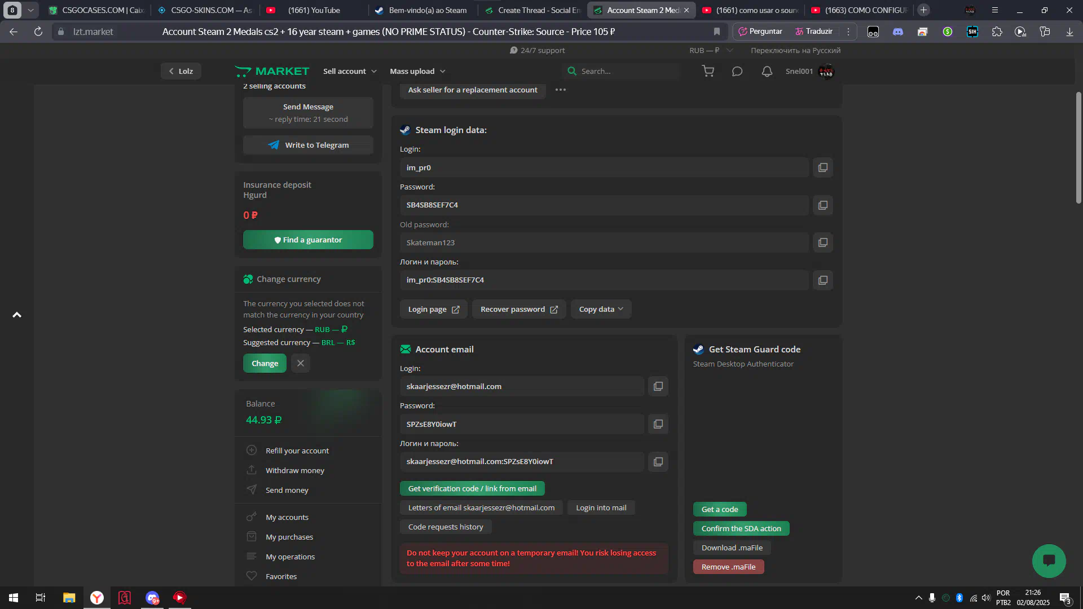Copy the email password SPZsE8Y0iowT
The height and width of the screenshot is (609, 1083).
pos(658,424)
